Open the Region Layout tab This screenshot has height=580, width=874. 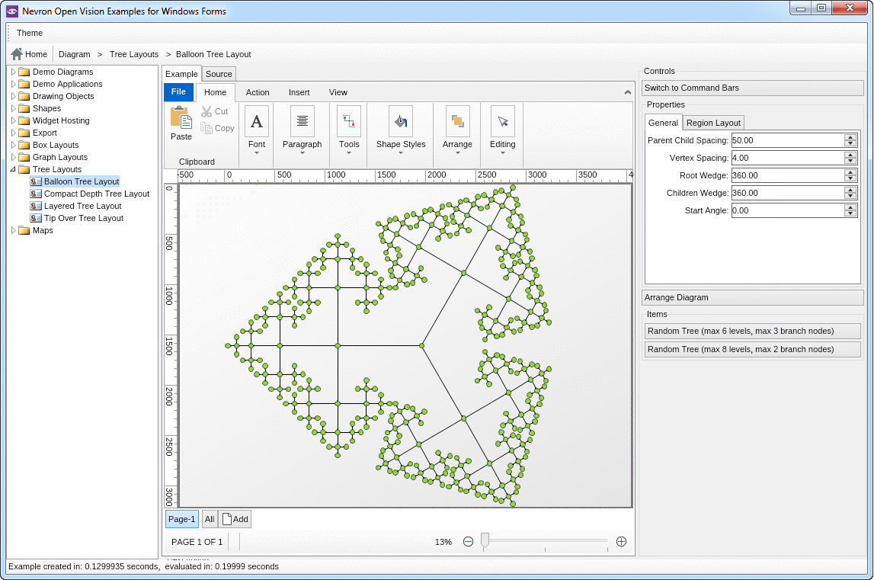point(713,122)
